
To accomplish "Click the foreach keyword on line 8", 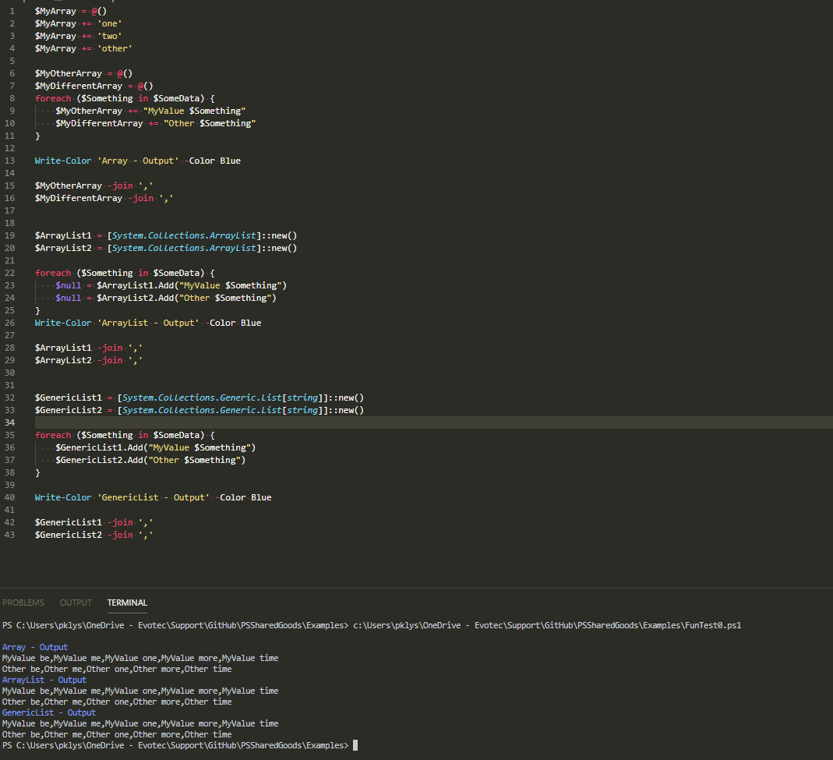I will coord(52,97).
